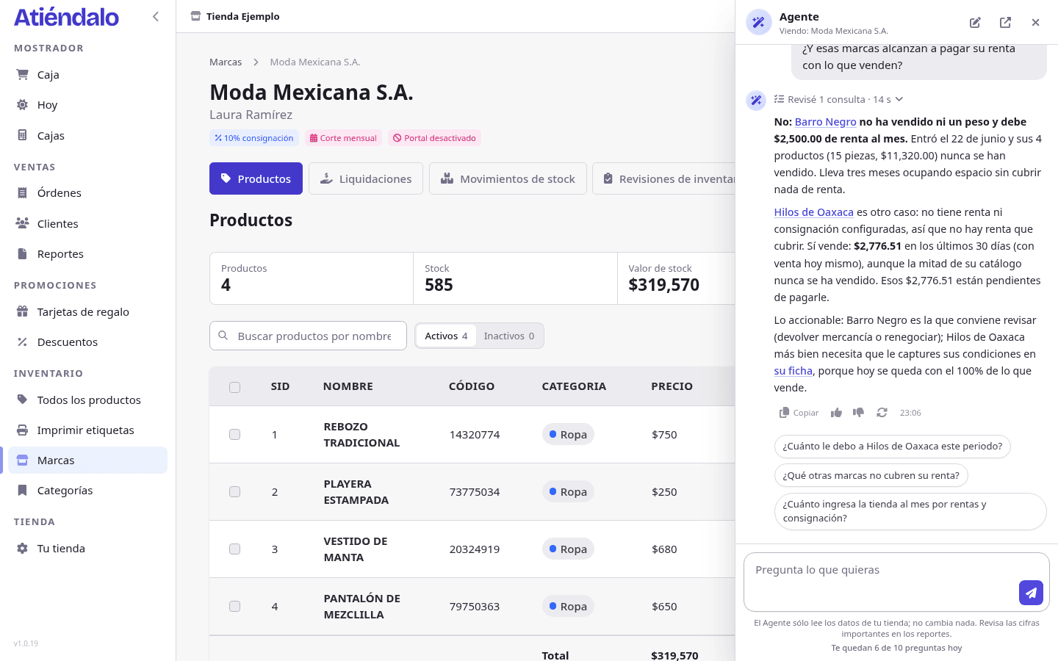Close the Agente panel
Image resolution: width=1058 pixels, height=661 pixels.
[1035, 23]
